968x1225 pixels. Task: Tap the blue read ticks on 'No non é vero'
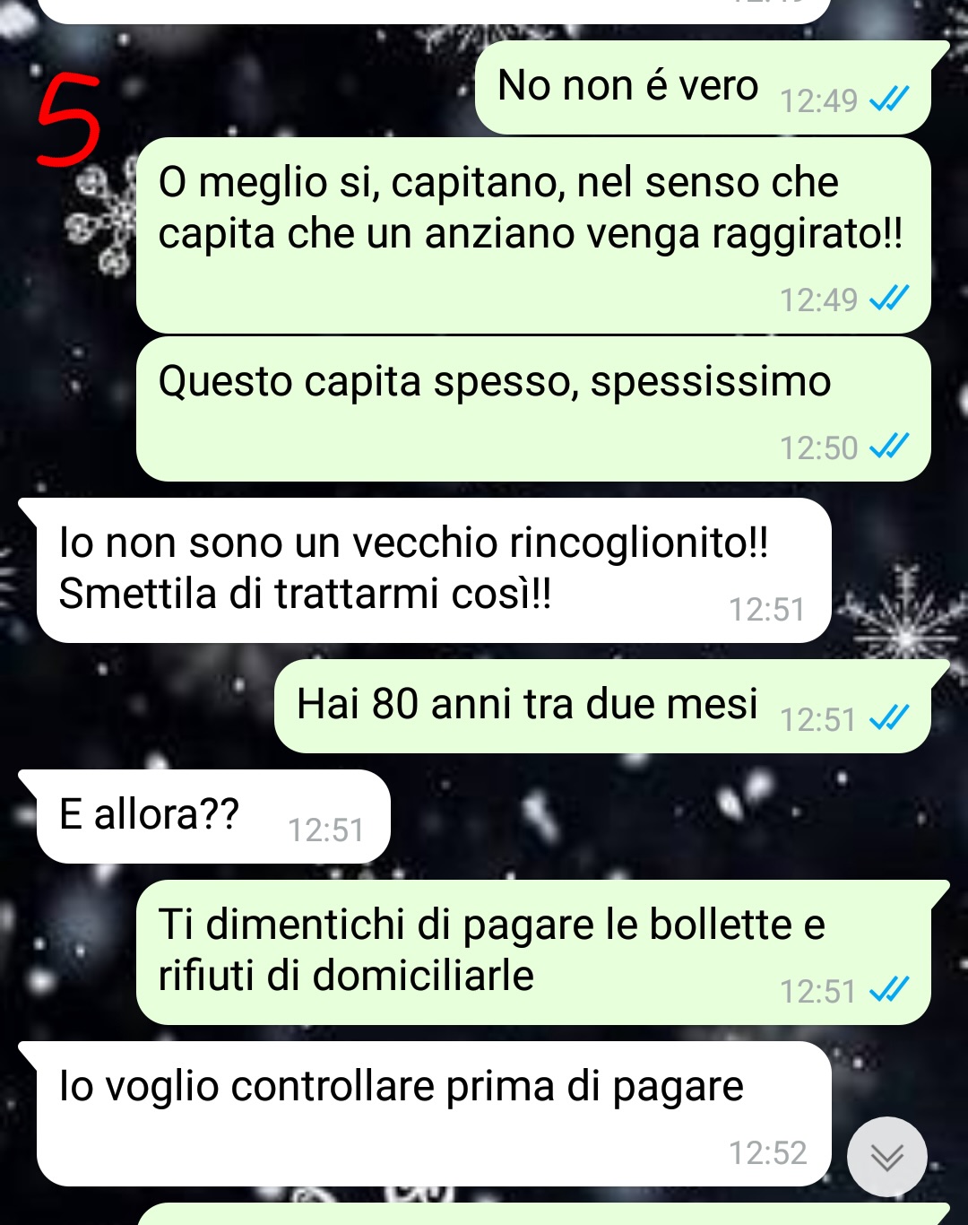point(889,99)
